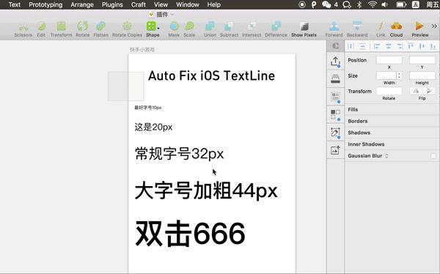Image resolution: width=440 pixels, height=274 pixels.
Task: Choose the Transform tool
Action: [61, 30]
